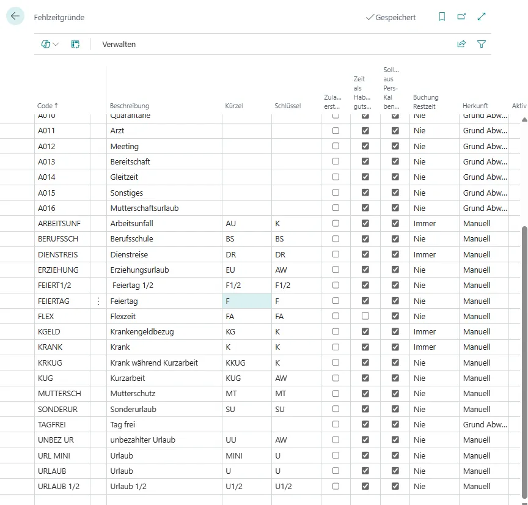This screenshot has height=505, width=528.
Task: Open the page in a new window
Action: coord(461,17)
